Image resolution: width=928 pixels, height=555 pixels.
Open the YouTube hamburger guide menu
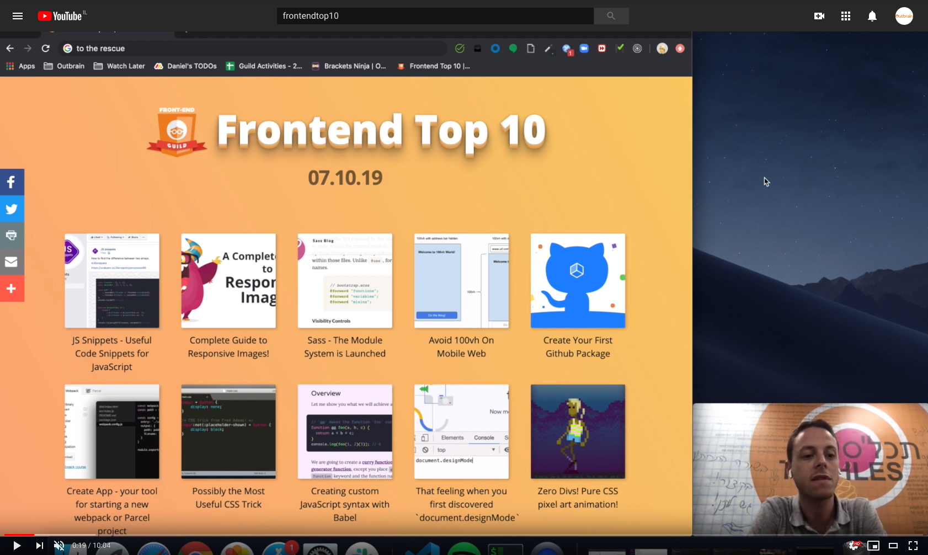point(18,16)
